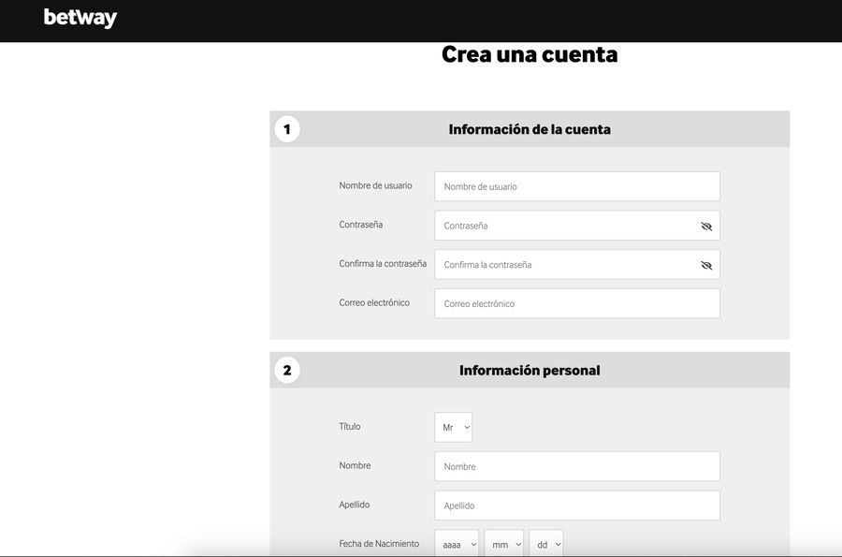Click the 'Información de la cuenta' header
The width and height of the screenshot is (842, 557).
pyautogui.click(x=530, y=129)
